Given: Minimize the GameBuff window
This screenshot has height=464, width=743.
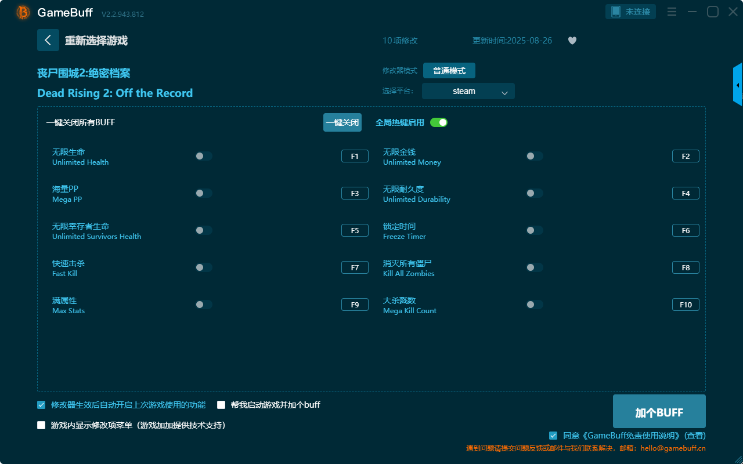Looking at the screenshot, I should pos(692,12).
